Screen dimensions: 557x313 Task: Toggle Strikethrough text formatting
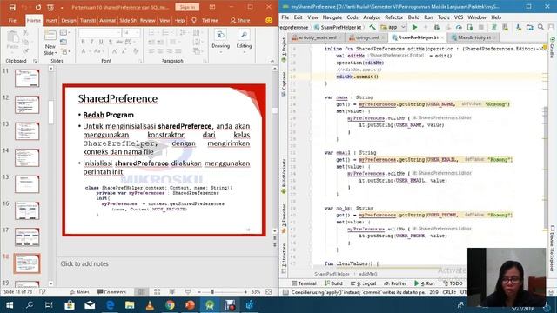(119, 42)
